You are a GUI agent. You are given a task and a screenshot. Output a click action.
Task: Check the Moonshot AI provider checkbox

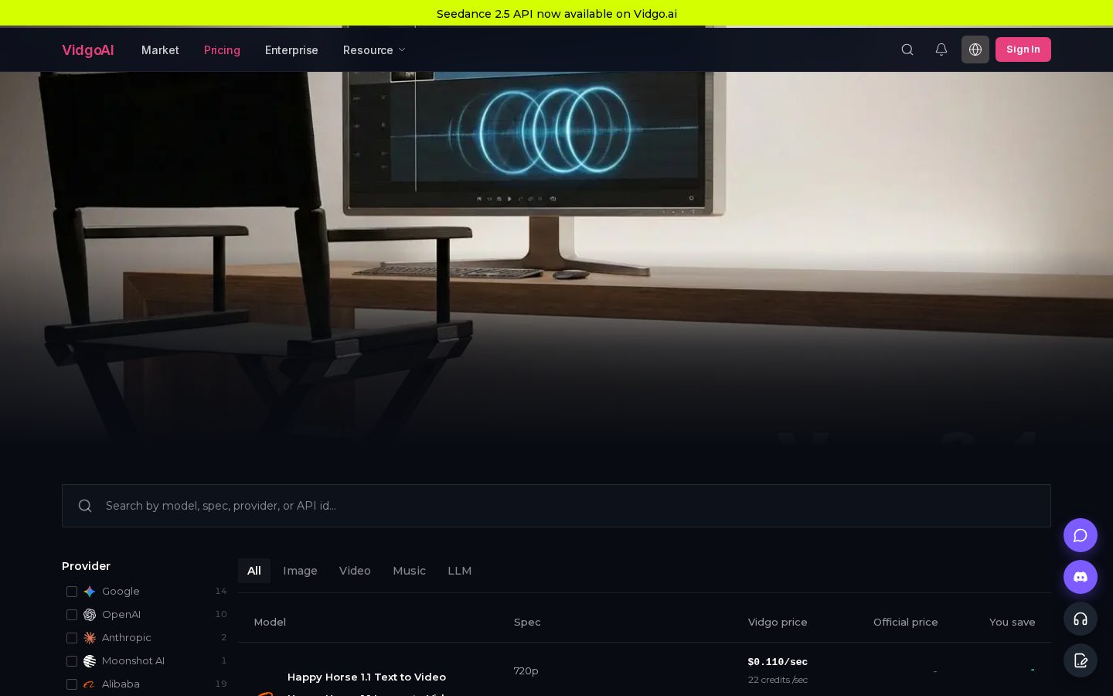72,661
